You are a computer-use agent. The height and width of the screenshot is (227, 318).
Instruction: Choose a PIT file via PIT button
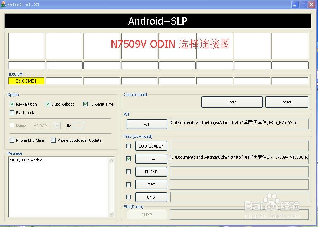(147, 124)
